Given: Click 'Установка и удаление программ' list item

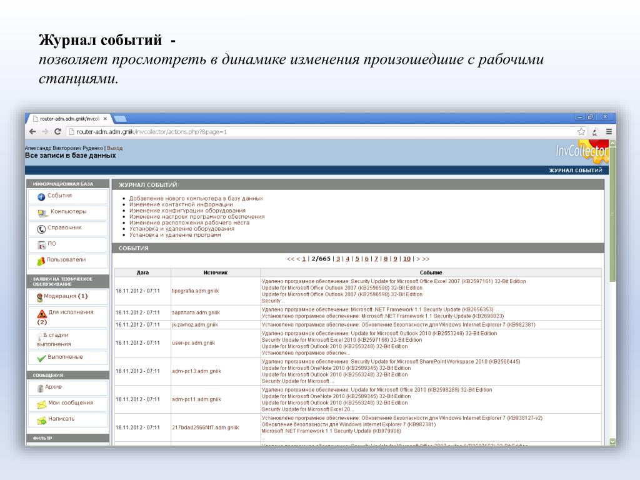Looking at the screenshot, I should coord(175,235).
